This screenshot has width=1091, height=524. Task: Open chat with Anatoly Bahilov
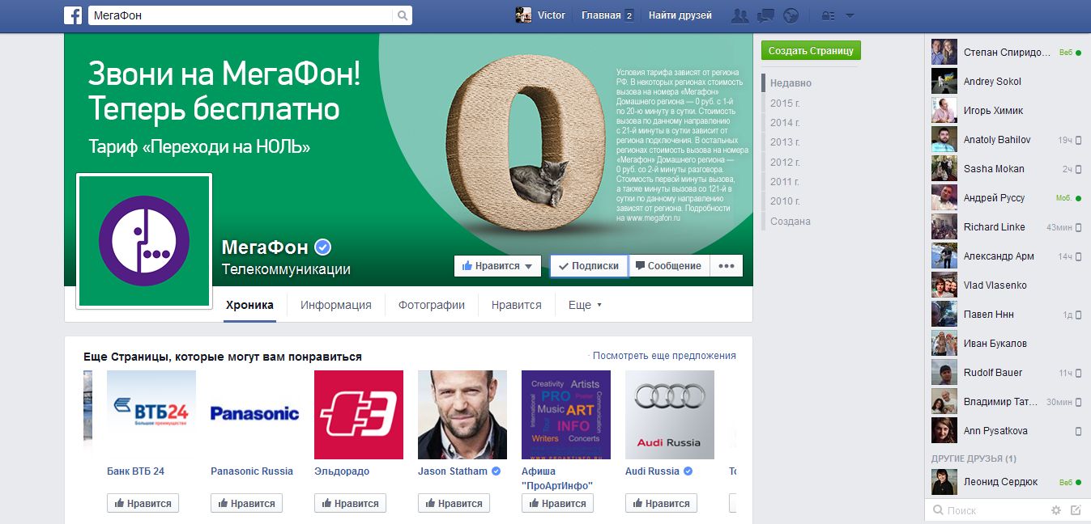(1007, 140)
